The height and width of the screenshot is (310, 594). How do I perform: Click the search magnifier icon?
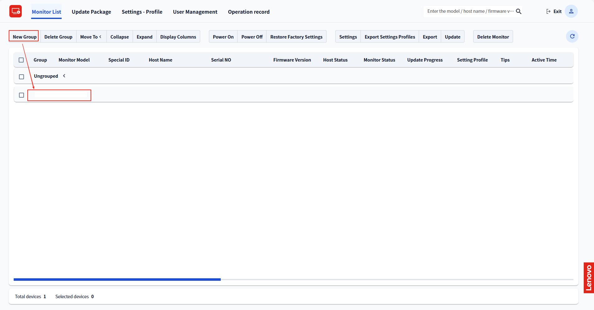click(x=519, y=12)
